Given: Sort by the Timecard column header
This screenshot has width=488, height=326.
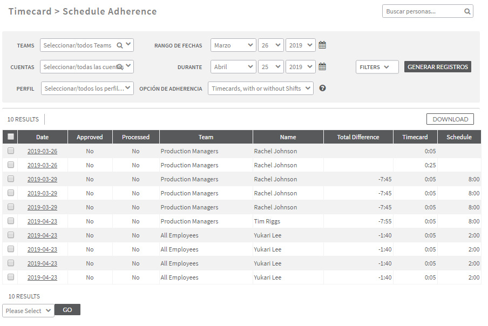Looking at the screenshot, I should pos(415,137).
